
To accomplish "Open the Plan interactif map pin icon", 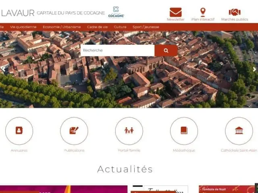I will tap(203, 12).
